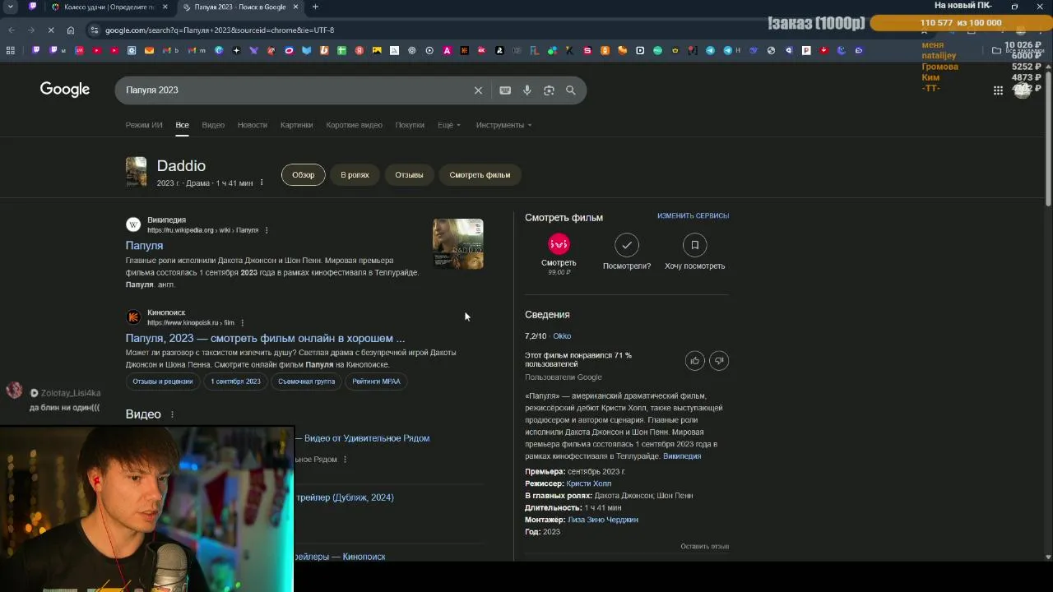Screen dimensions: 1053x592
Task: Select the Картинки search tab
Action: [296, 125]
